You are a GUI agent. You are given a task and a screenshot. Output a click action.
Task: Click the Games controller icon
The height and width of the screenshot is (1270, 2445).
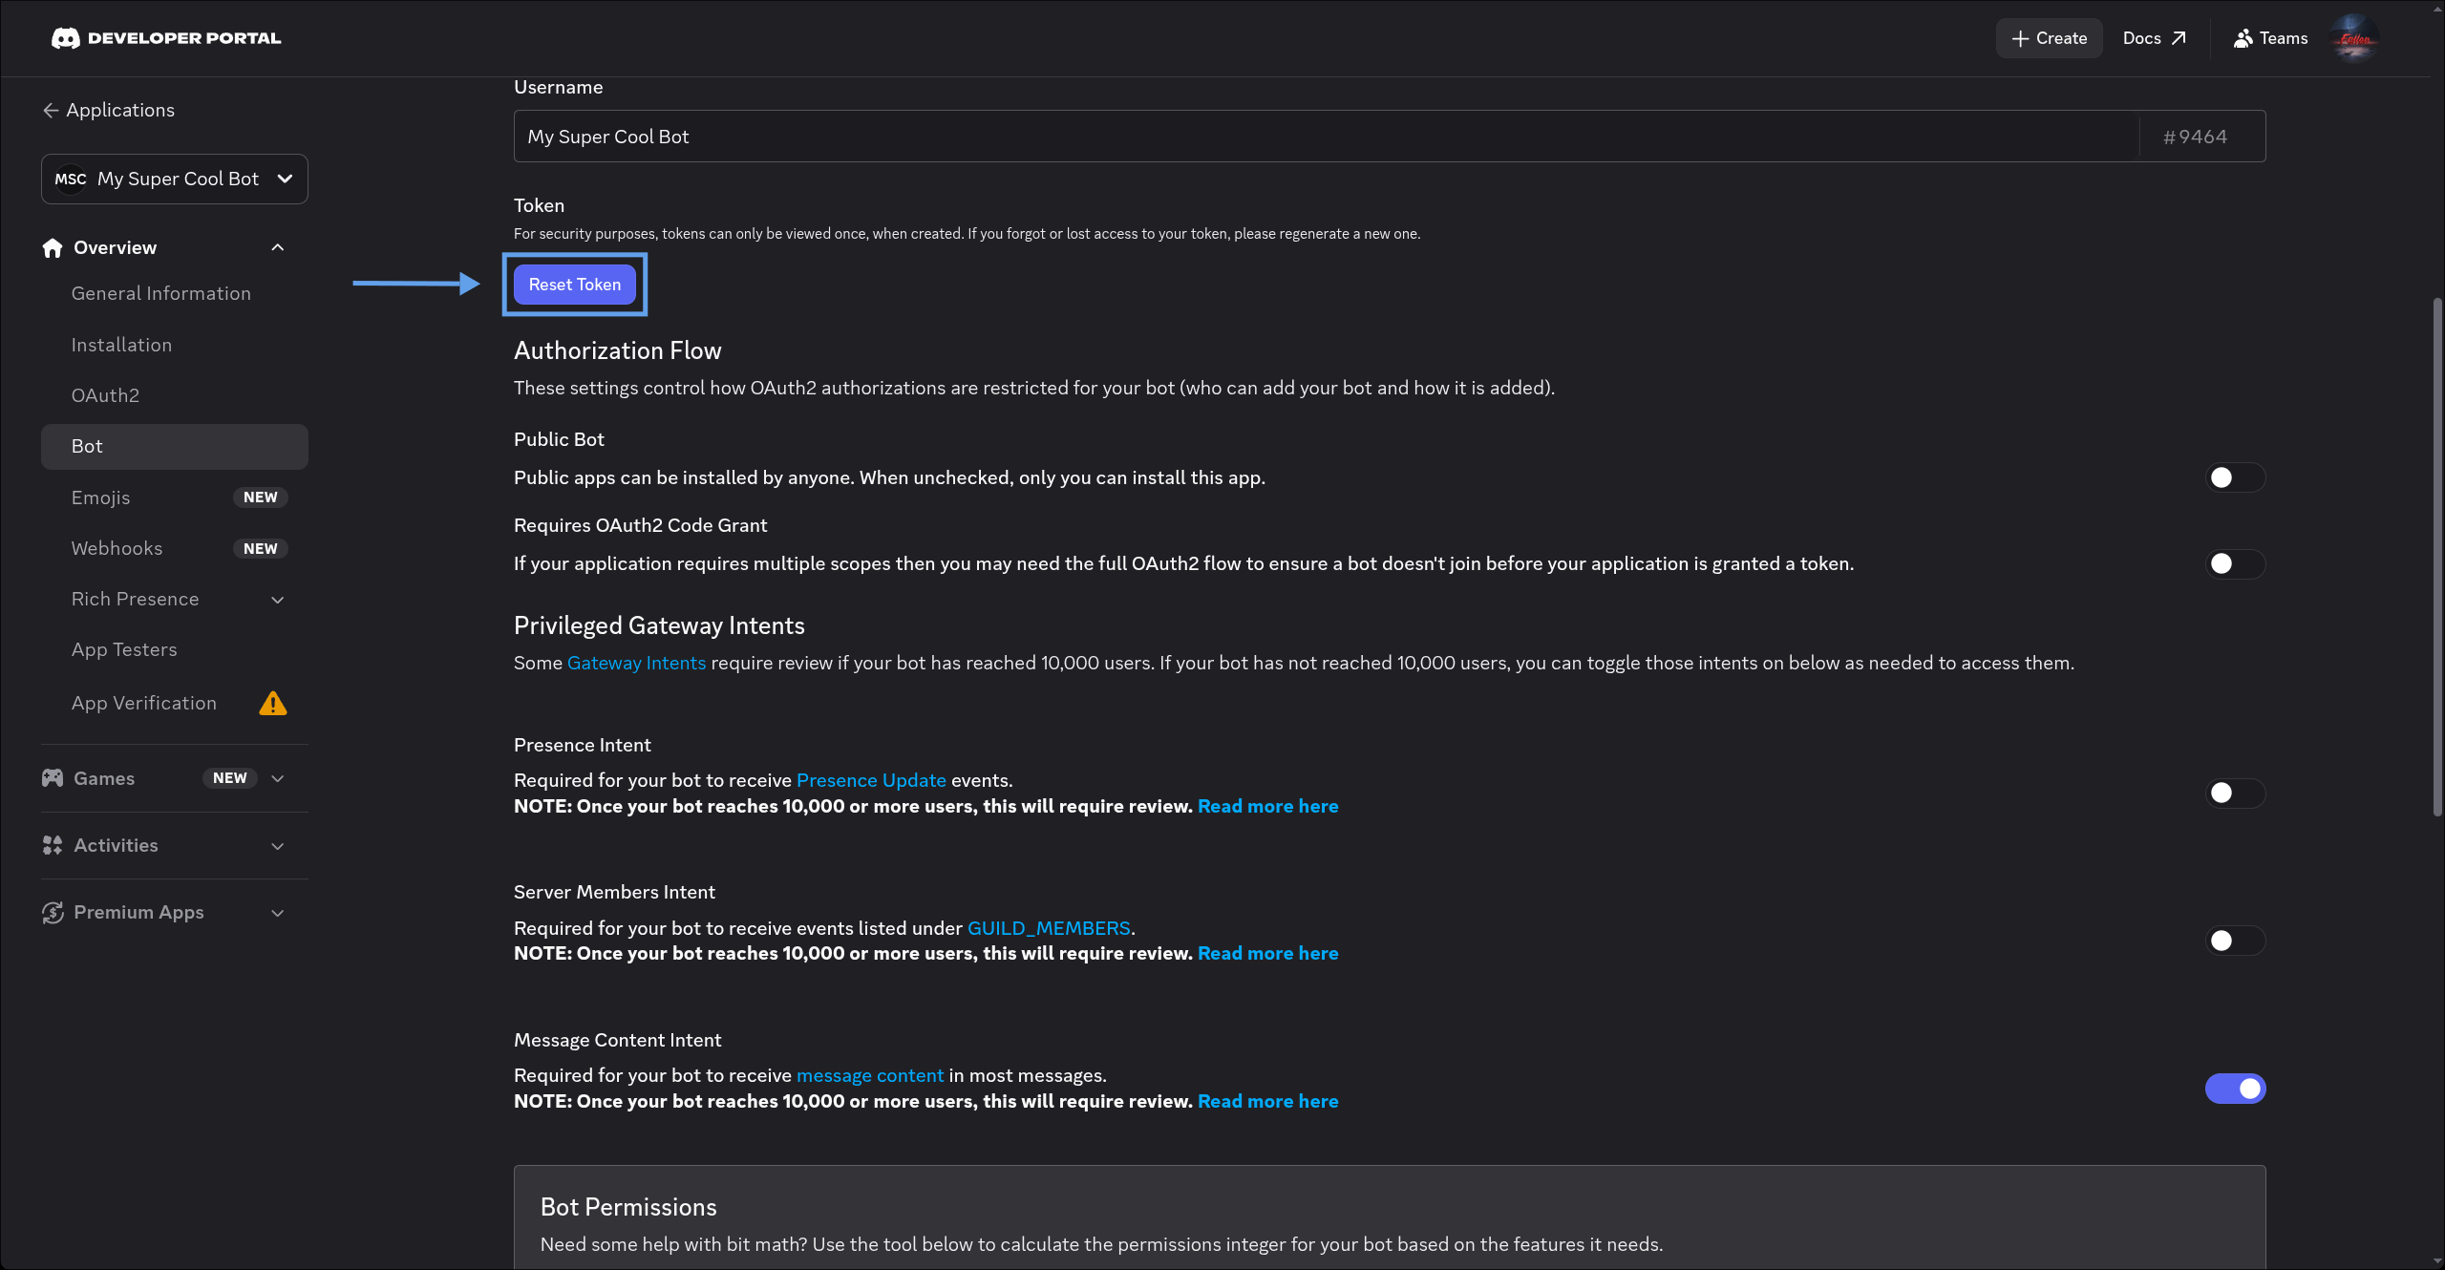tap(53, 778)
